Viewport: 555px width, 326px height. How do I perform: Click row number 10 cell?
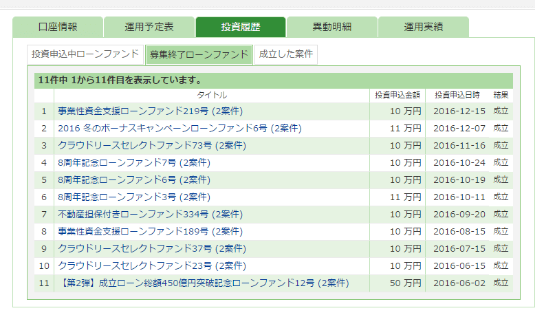[x=44, y=266]
